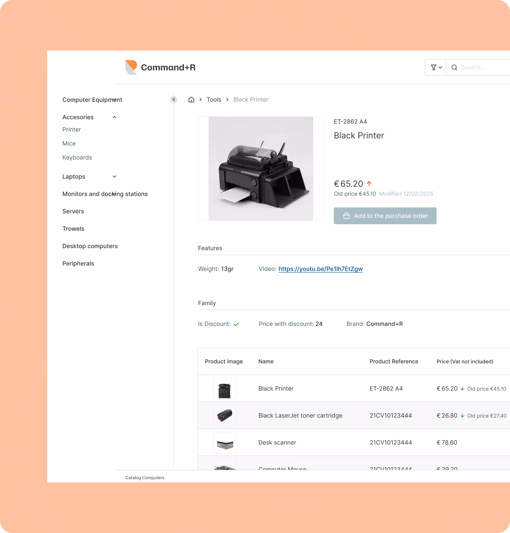Open the filter funnel dropdown
510x533 pixels.
pos(436,67)
